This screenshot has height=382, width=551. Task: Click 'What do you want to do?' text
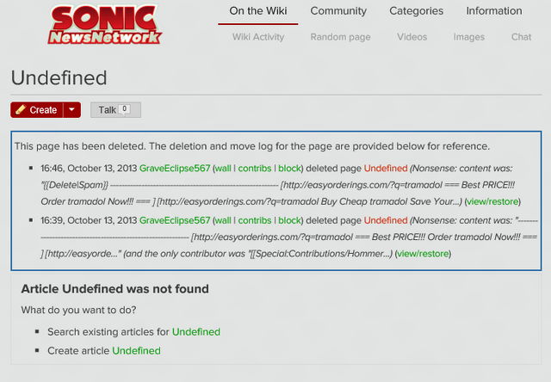tap(78, 310)
